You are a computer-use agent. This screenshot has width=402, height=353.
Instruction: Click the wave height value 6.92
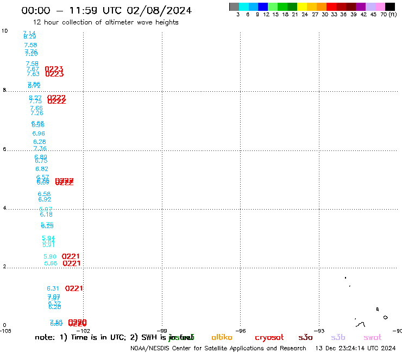pos(45,199)
